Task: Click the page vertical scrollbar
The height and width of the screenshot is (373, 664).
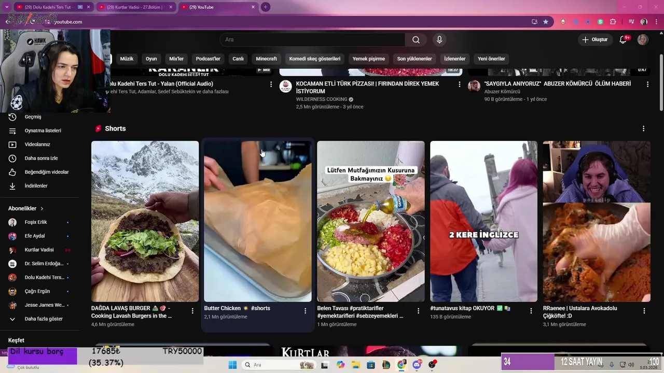Action: 661,83
